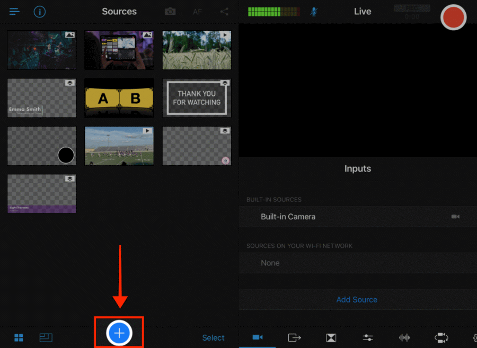
Task: Add a new source with plus button
Action: [119, 333]
